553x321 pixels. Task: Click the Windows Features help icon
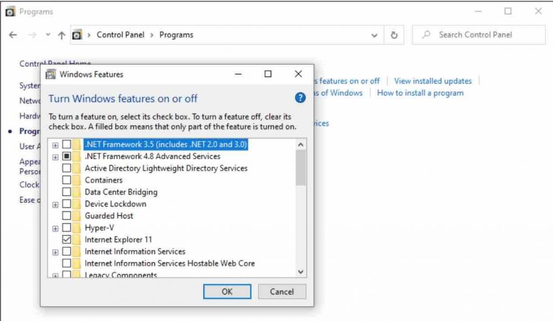click(299, 98)
